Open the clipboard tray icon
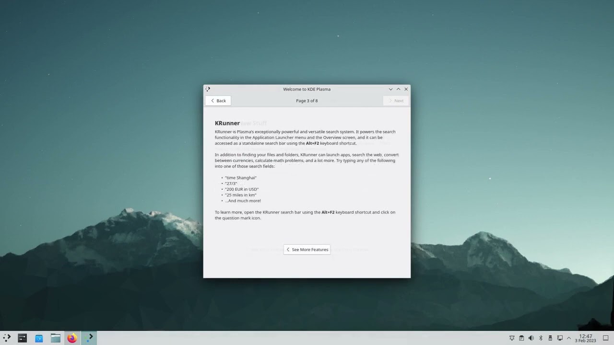The image size is (614, 345). 521,338
